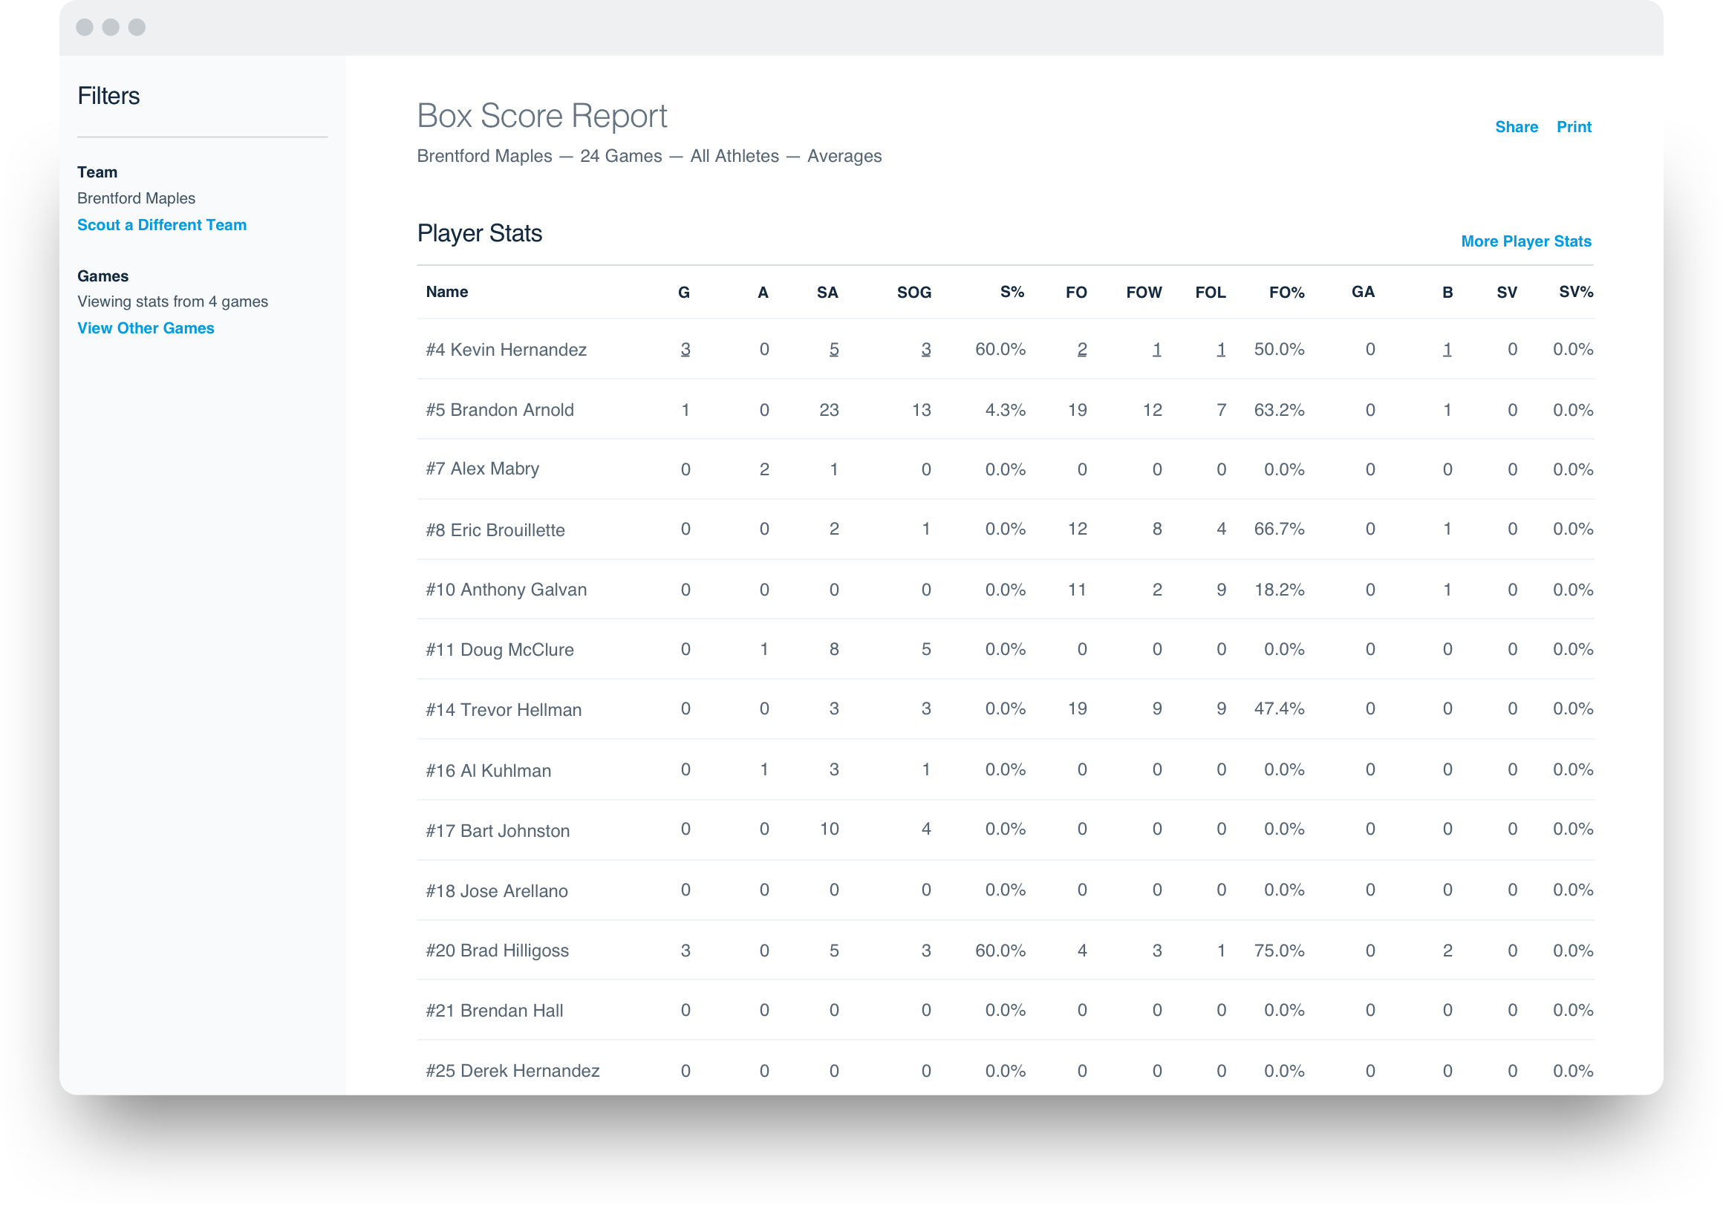The height and width of the screenshot is (1206, 1723).
Task: Click the Print link
Action: (1573, 127)
